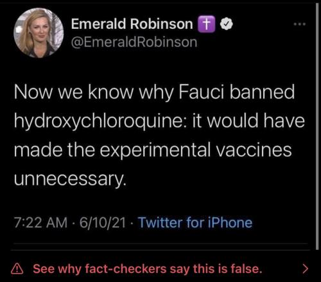Click the 'Twitter for iPhone' source link
Image resolution: width=321 pixels, height=282 pixels.
(195, 222)
